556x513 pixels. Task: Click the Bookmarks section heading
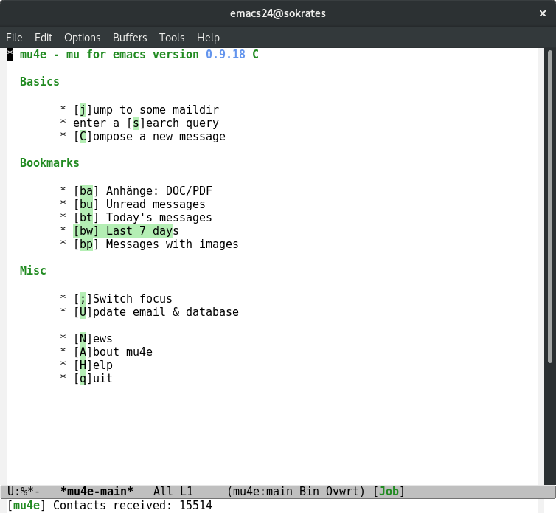click(49, 163)
